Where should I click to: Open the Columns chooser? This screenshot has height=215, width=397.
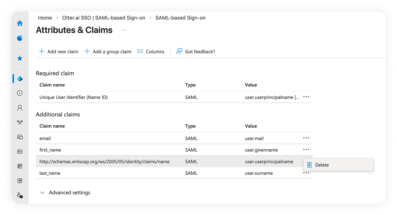click(x=151, y=52)
